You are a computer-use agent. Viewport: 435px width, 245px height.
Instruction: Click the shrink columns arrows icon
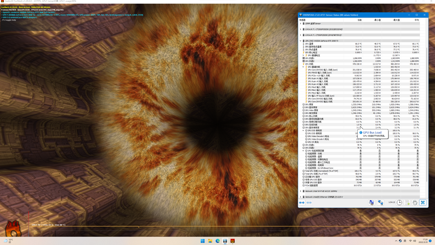[x=309, y=203]
